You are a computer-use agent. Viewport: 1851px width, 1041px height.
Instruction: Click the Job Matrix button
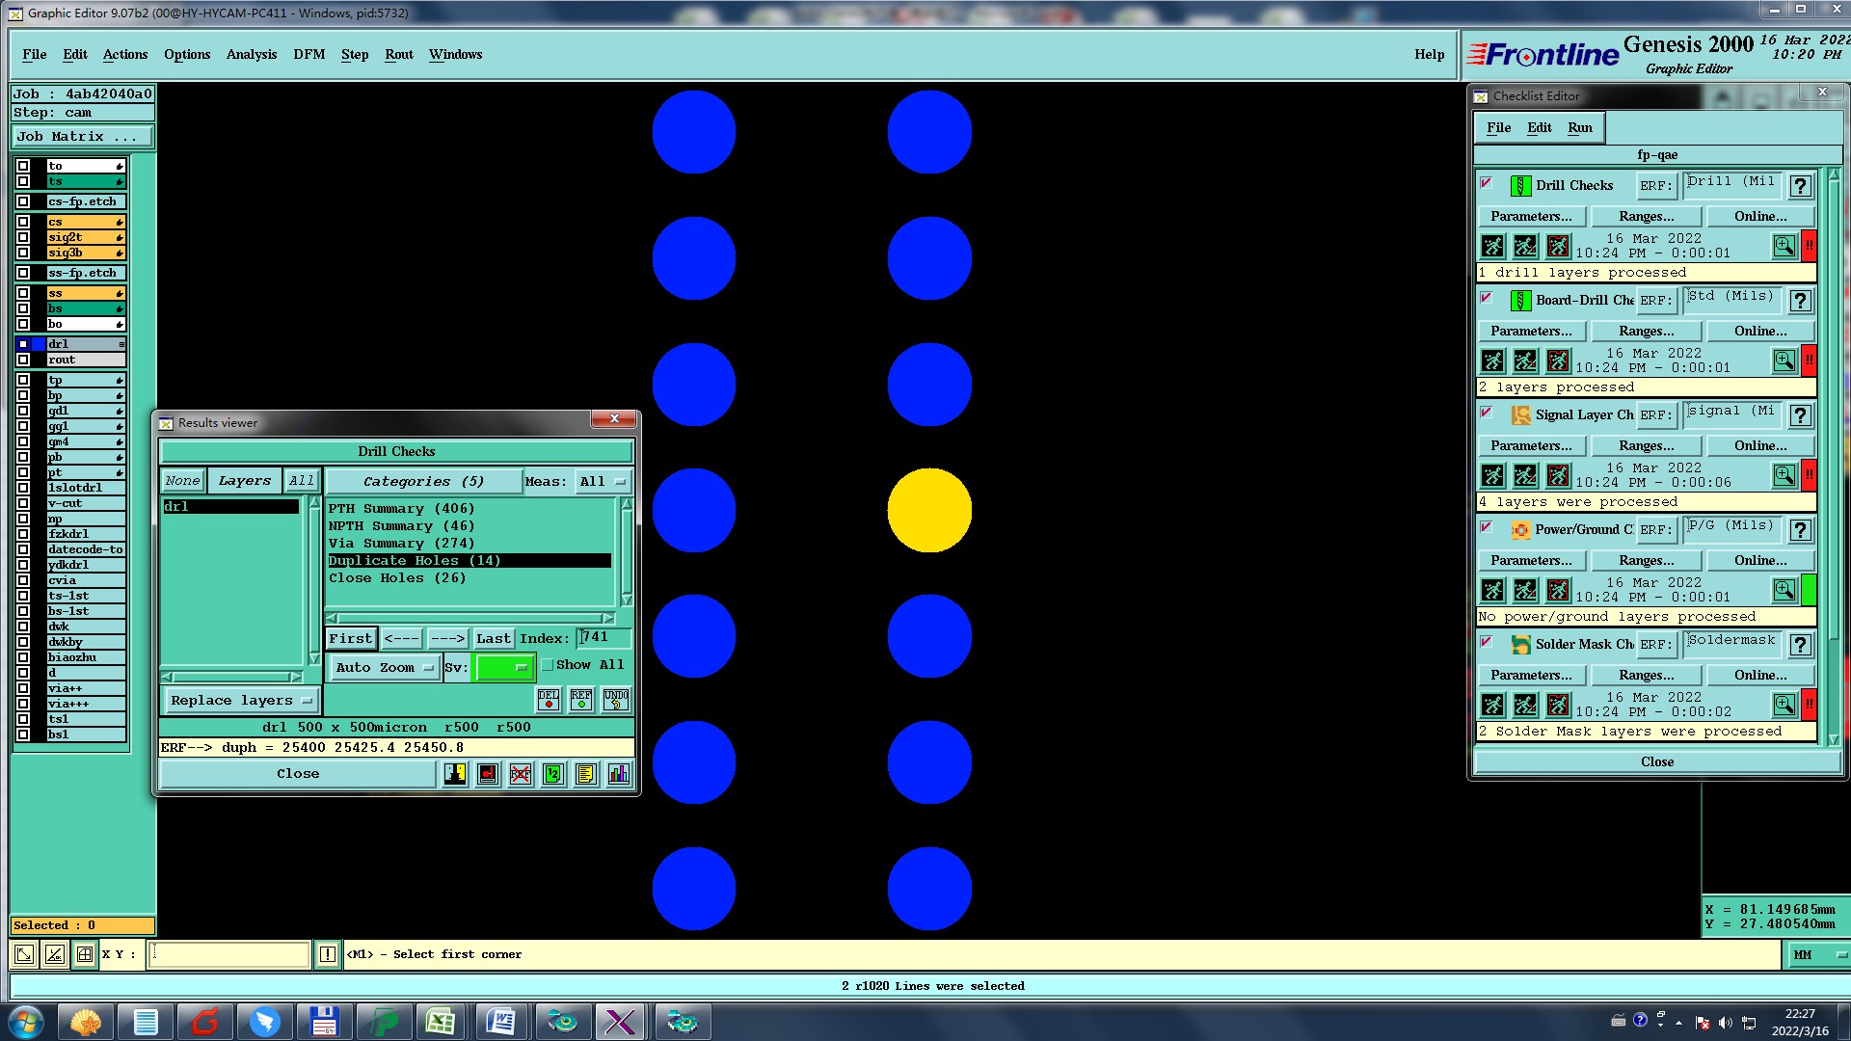click(82, 137)
